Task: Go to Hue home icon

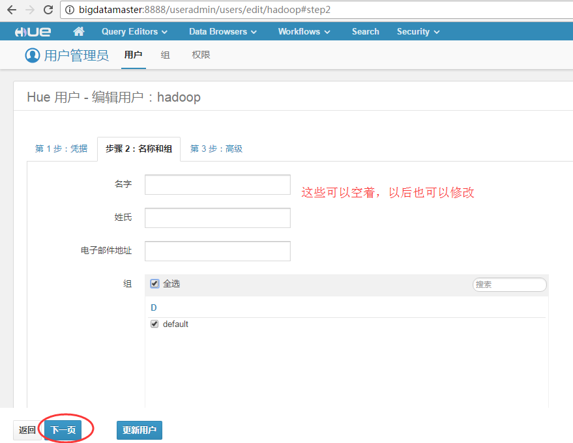Action: click(x=79, y=31)
